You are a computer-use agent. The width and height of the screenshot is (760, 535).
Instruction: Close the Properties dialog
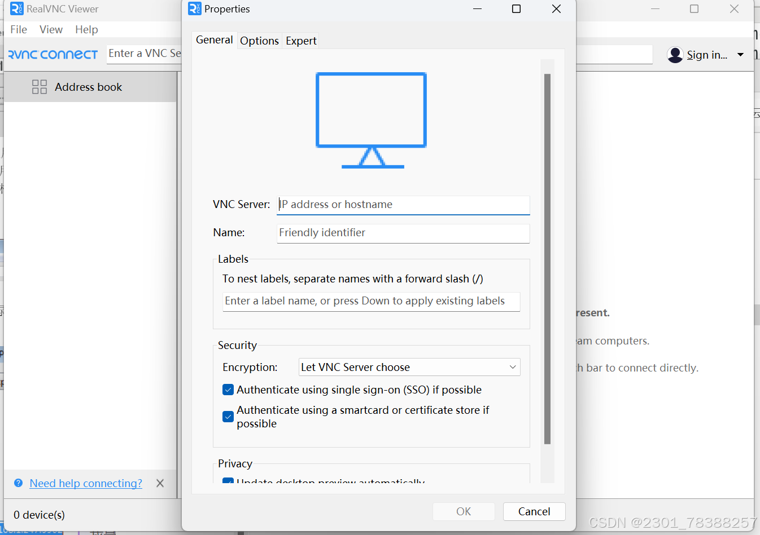coord(556,9)
